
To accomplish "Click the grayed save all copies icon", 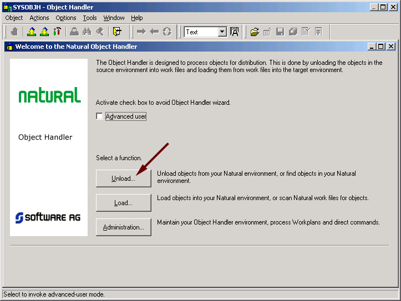I will pyautogui.click(x=293, y=32).
